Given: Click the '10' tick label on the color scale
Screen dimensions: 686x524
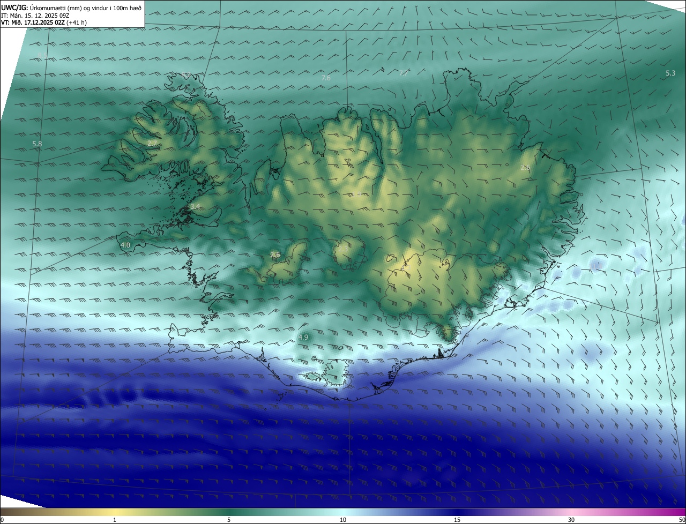Looking at the screenshot, I should pos(343,520).
